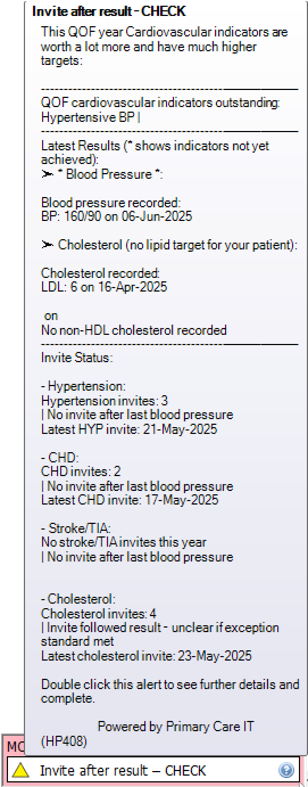308x787 pixels.
Task: Click the '(HP408)' code label
Action: coord(64,741)
